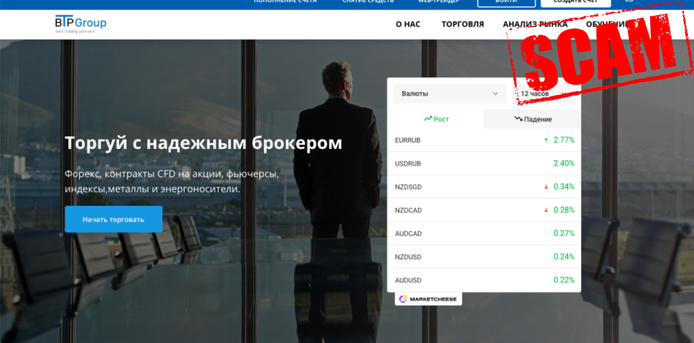This screenshot has height=343, width=694.
Task: Click the green up arrow in EURRUB row
Action: pos(546,140)
